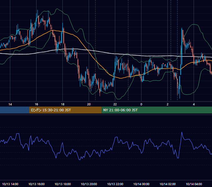Click the 10/14 04:00 date label

pos(194,184)
